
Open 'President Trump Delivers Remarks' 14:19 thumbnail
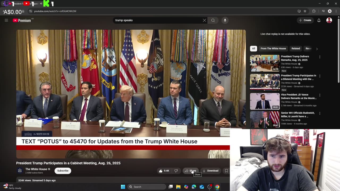[x=265, y=63]
